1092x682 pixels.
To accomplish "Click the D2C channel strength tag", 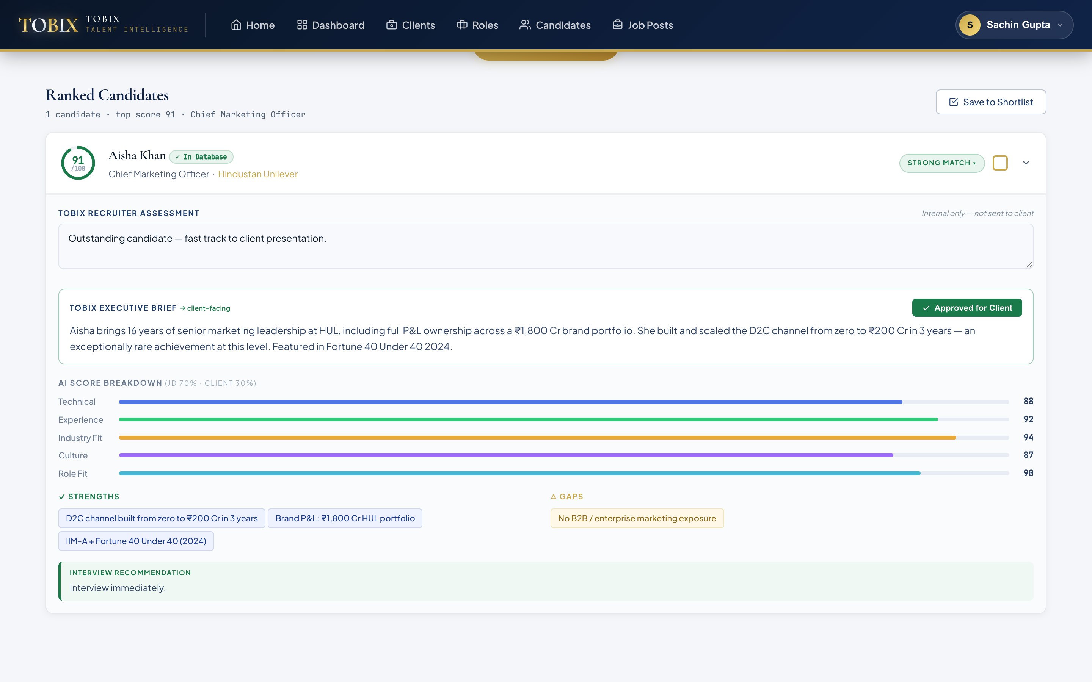I will tap(162, 518).
